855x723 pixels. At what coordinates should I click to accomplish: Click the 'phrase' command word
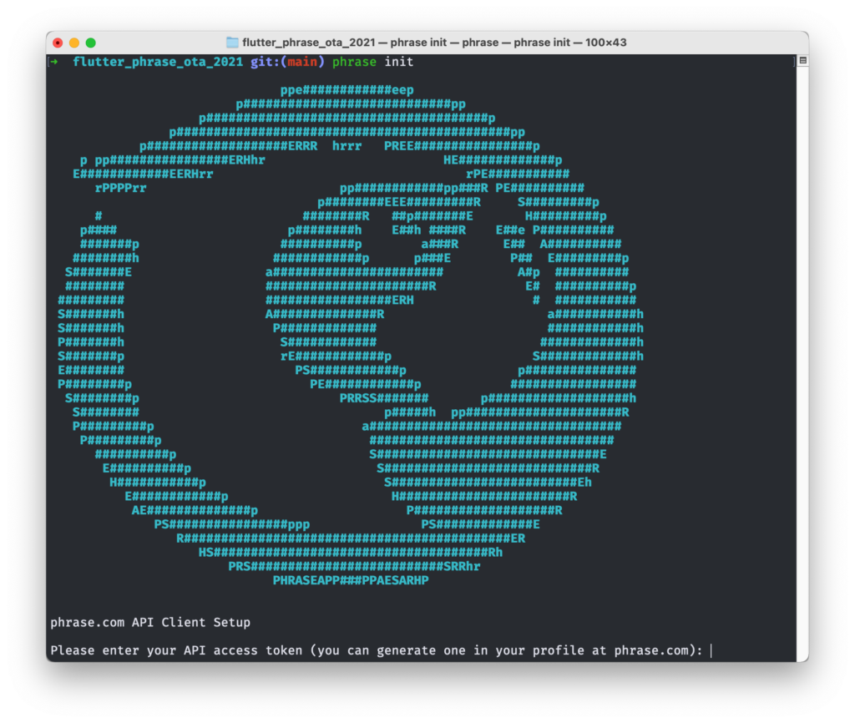354,62
